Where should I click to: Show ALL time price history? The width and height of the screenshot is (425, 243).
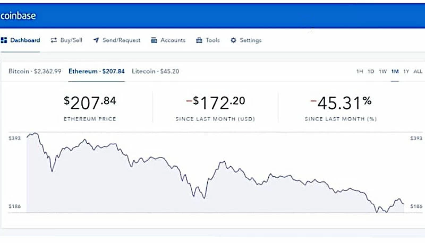click(x=418, y=72)
